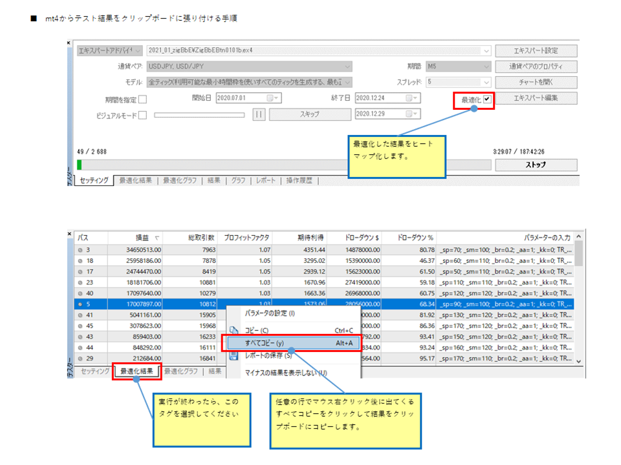
Task: Choose パラメータの設定 (I) in context menu
Action: (x=294, y=314)
